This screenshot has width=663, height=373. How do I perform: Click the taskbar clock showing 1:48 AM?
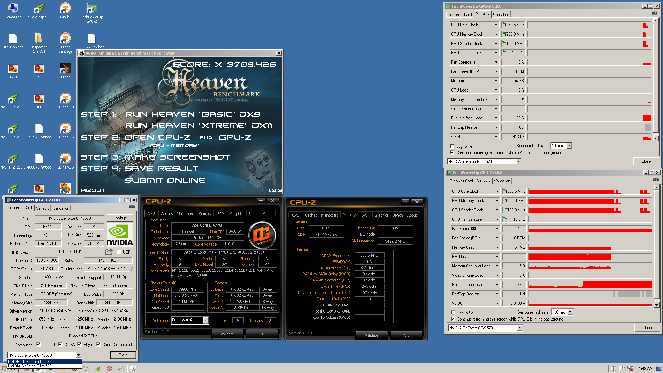(x=645, y=369)
